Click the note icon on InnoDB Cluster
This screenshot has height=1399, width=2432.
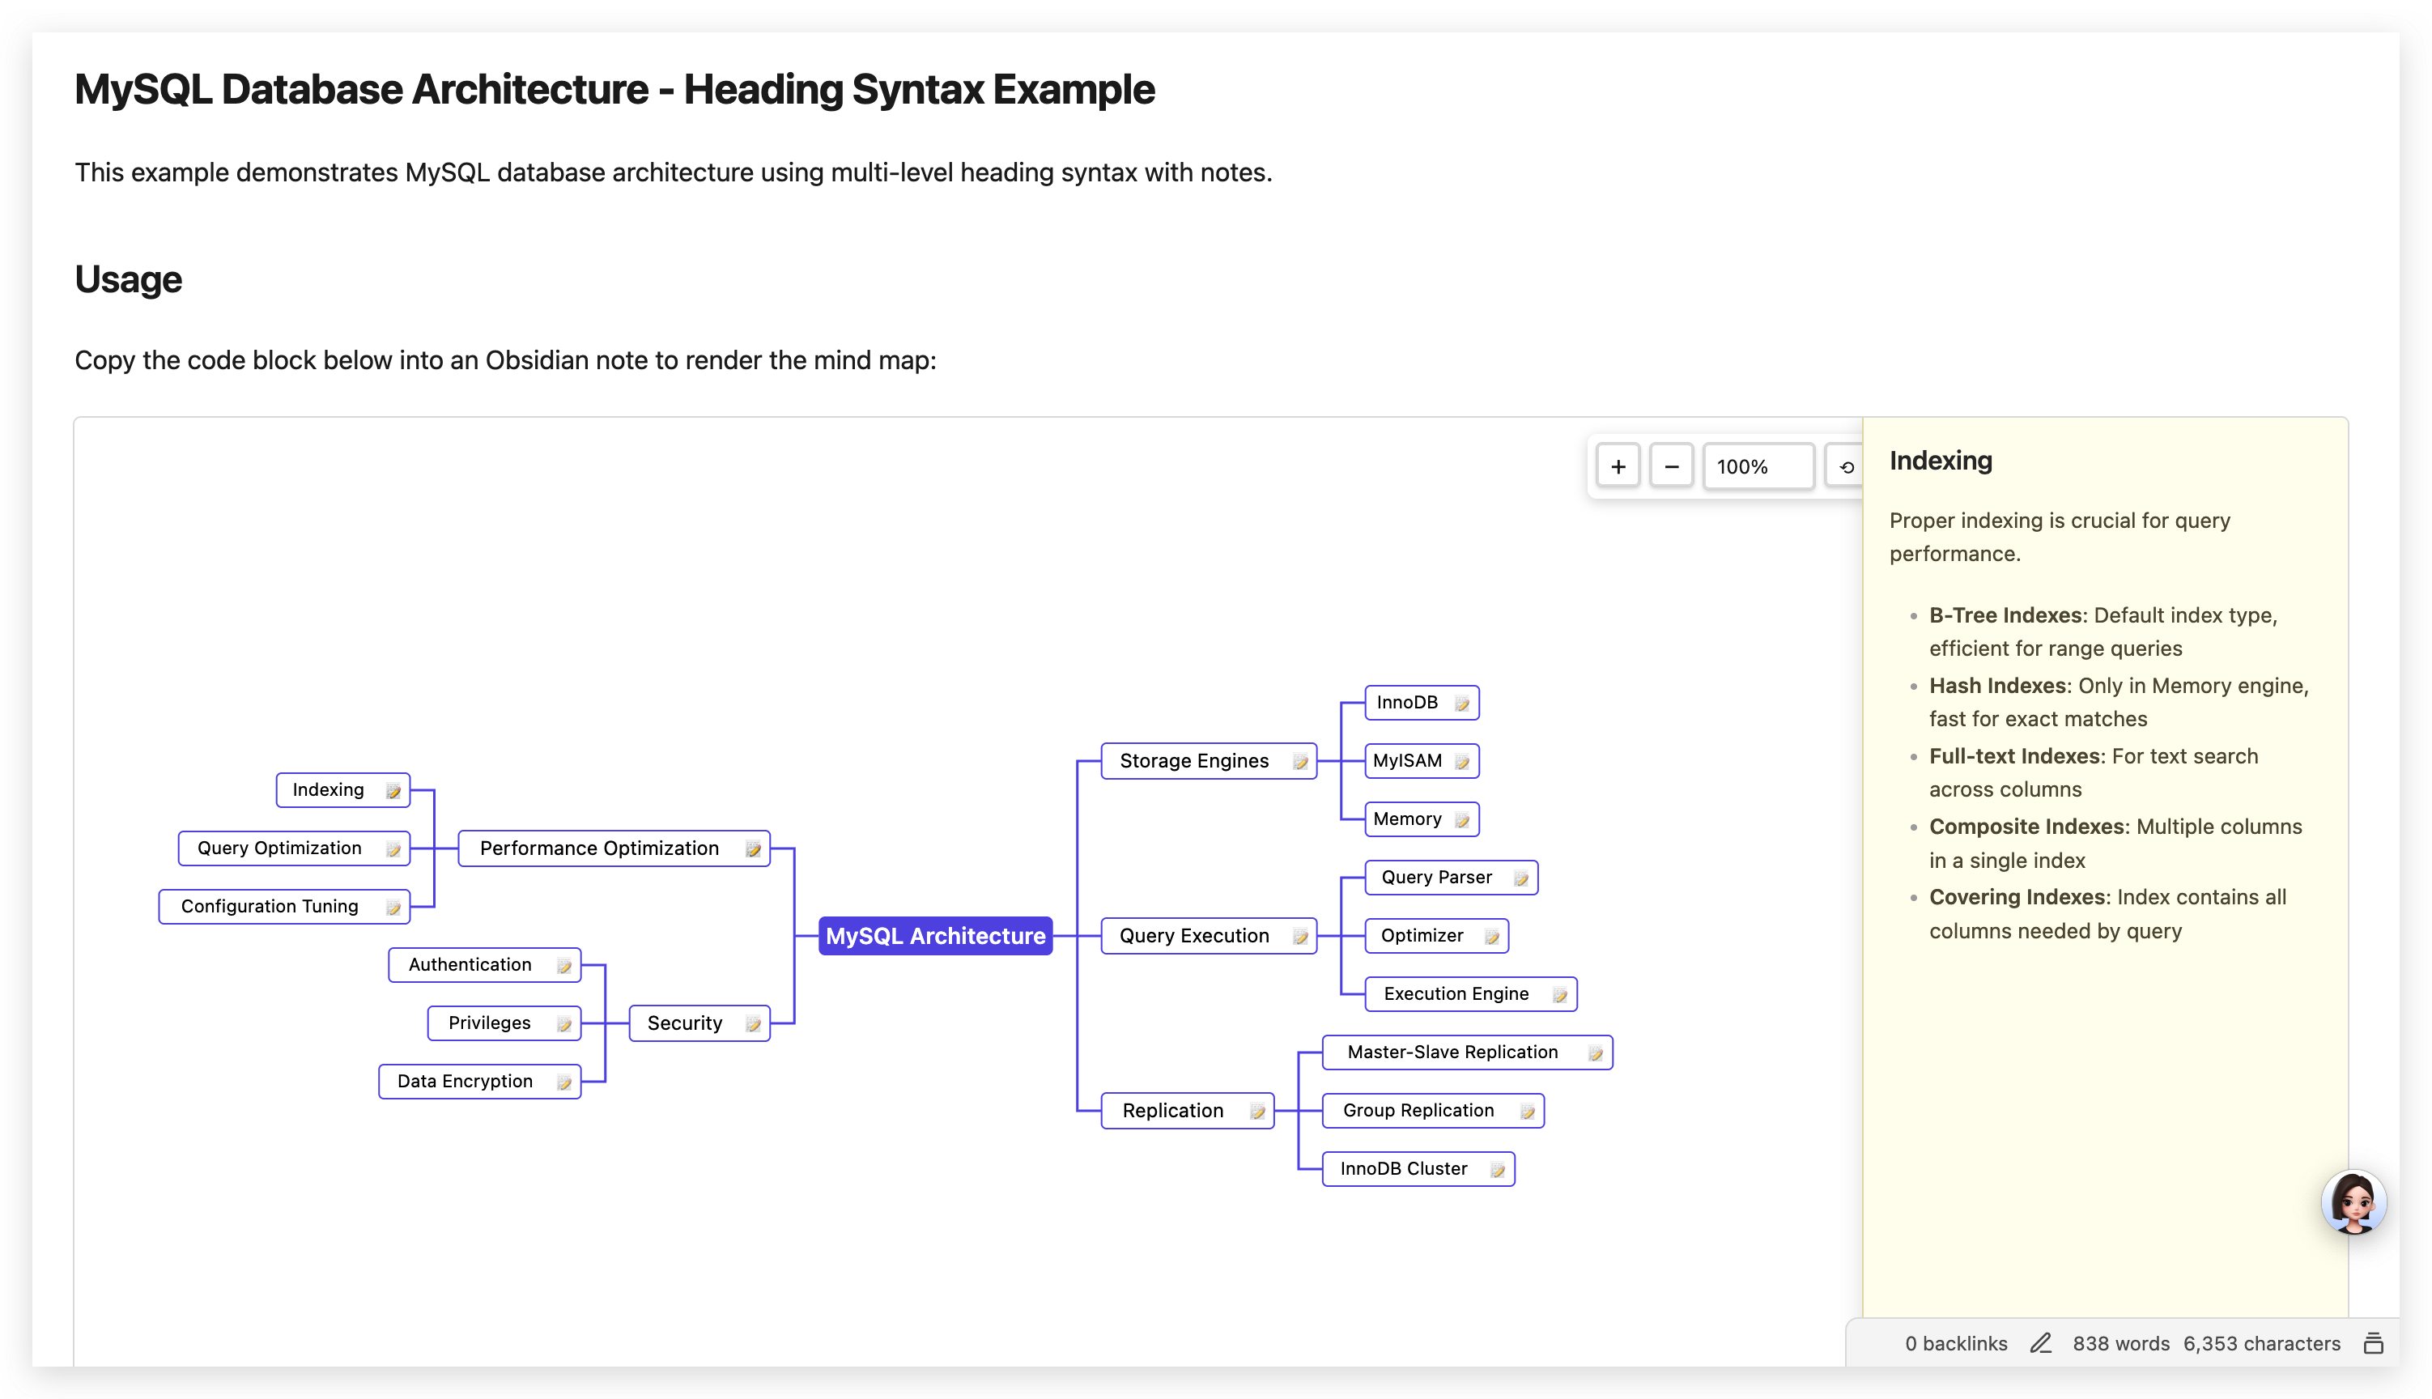(x=1499, y=1168)
